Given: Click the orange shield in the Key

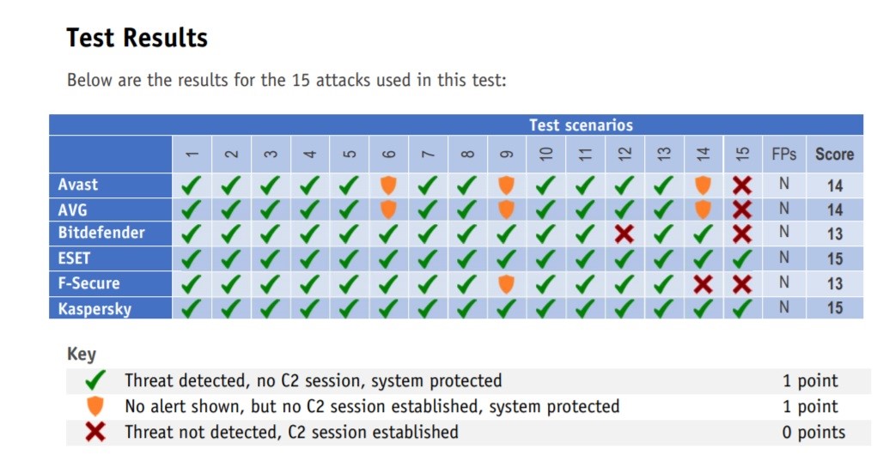Looking at the screenshot, I should pyautogui.click(x=95, y=406).
